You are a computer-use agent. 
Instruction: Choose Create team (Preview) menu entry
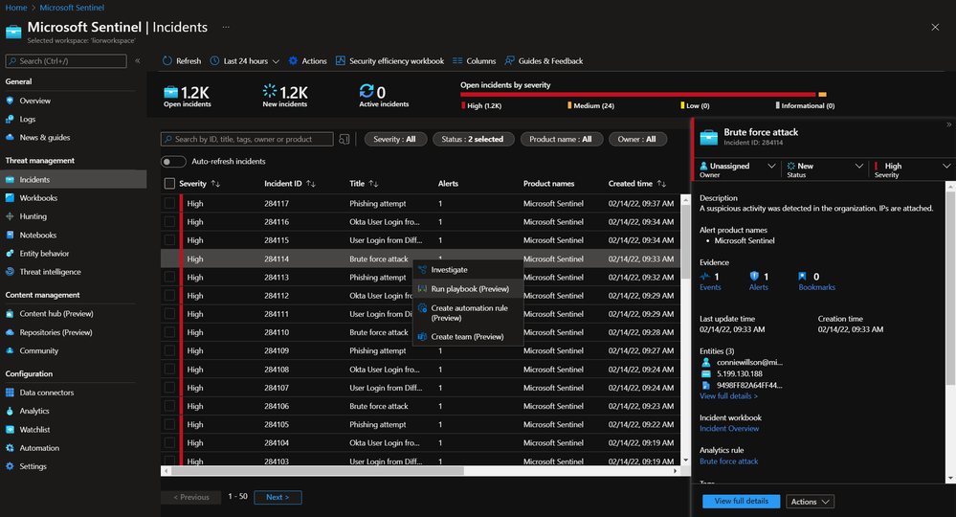coord(468,337)
